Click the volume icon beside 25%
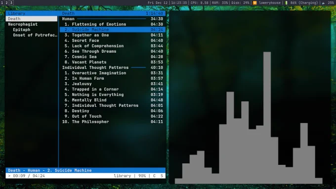The width and height of the screenshot is (336, 189). pyautogui.click(x=324, y=3)
